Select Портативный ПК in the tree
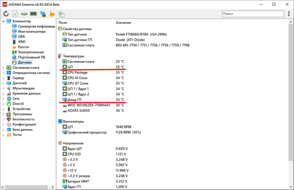 click(31, 57)
